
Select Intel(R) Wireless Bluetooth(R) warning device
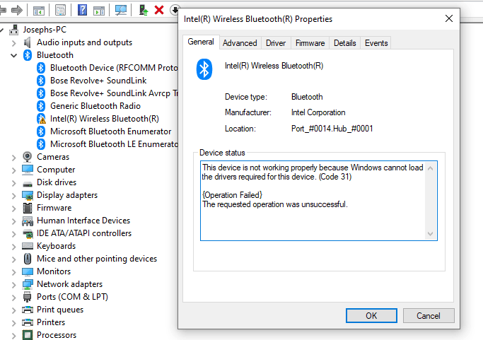click(105, 119)
